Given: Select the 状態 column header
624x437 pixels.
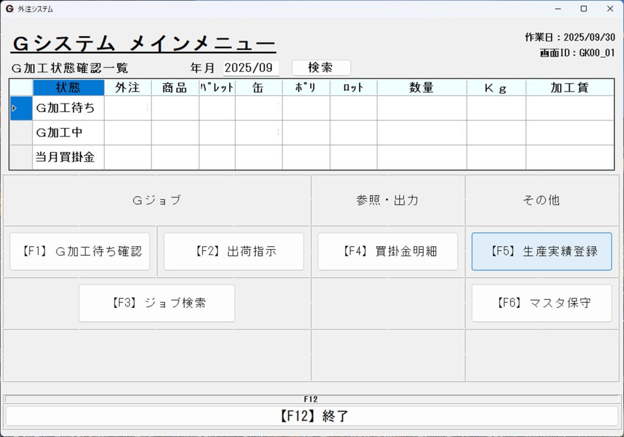Looking at the screenshot, I should pos(68,88).
